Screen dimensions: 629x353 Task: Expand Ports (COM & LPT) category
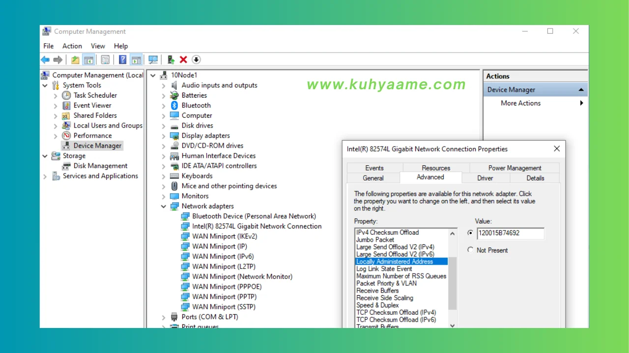coord(164,317)
